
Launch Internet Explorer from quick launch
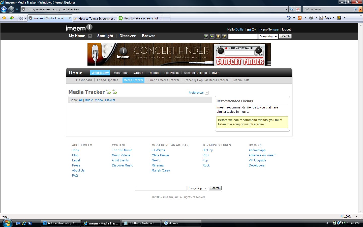point(24,223)
